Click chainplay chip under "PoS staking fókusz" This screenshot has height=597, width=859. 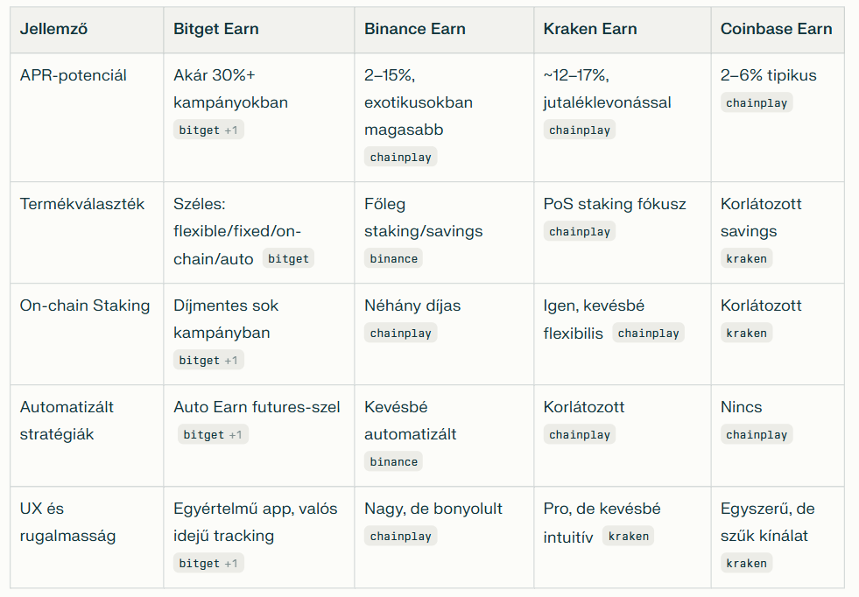(x=579, y=232)
